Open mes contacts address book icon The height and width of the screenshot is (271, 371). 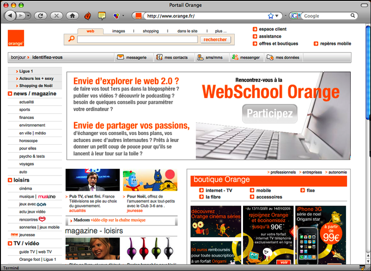click(159, 57)
